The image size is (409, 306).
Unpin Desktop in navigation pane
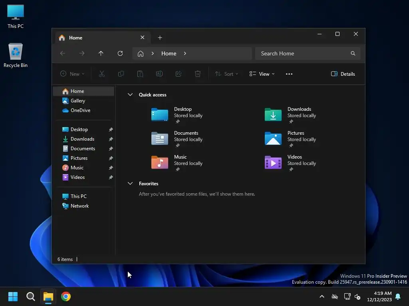[111, 129]
